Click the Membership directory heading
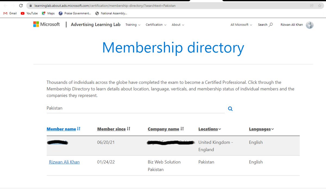 [x=173, y=47]
